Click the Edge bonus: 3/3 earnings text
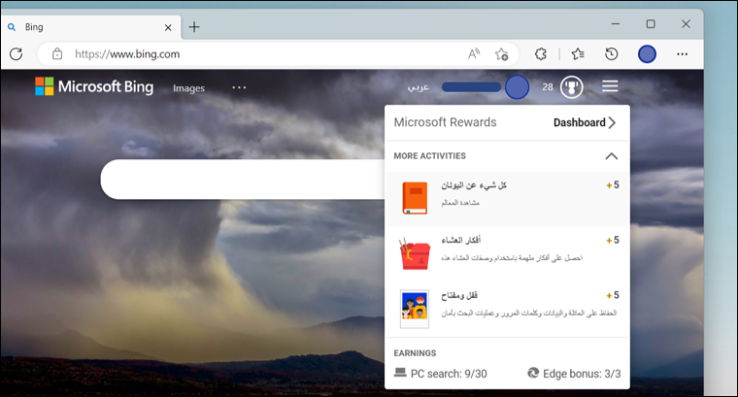The width and height of the screenshot is (738, 397). pos(582,374)
